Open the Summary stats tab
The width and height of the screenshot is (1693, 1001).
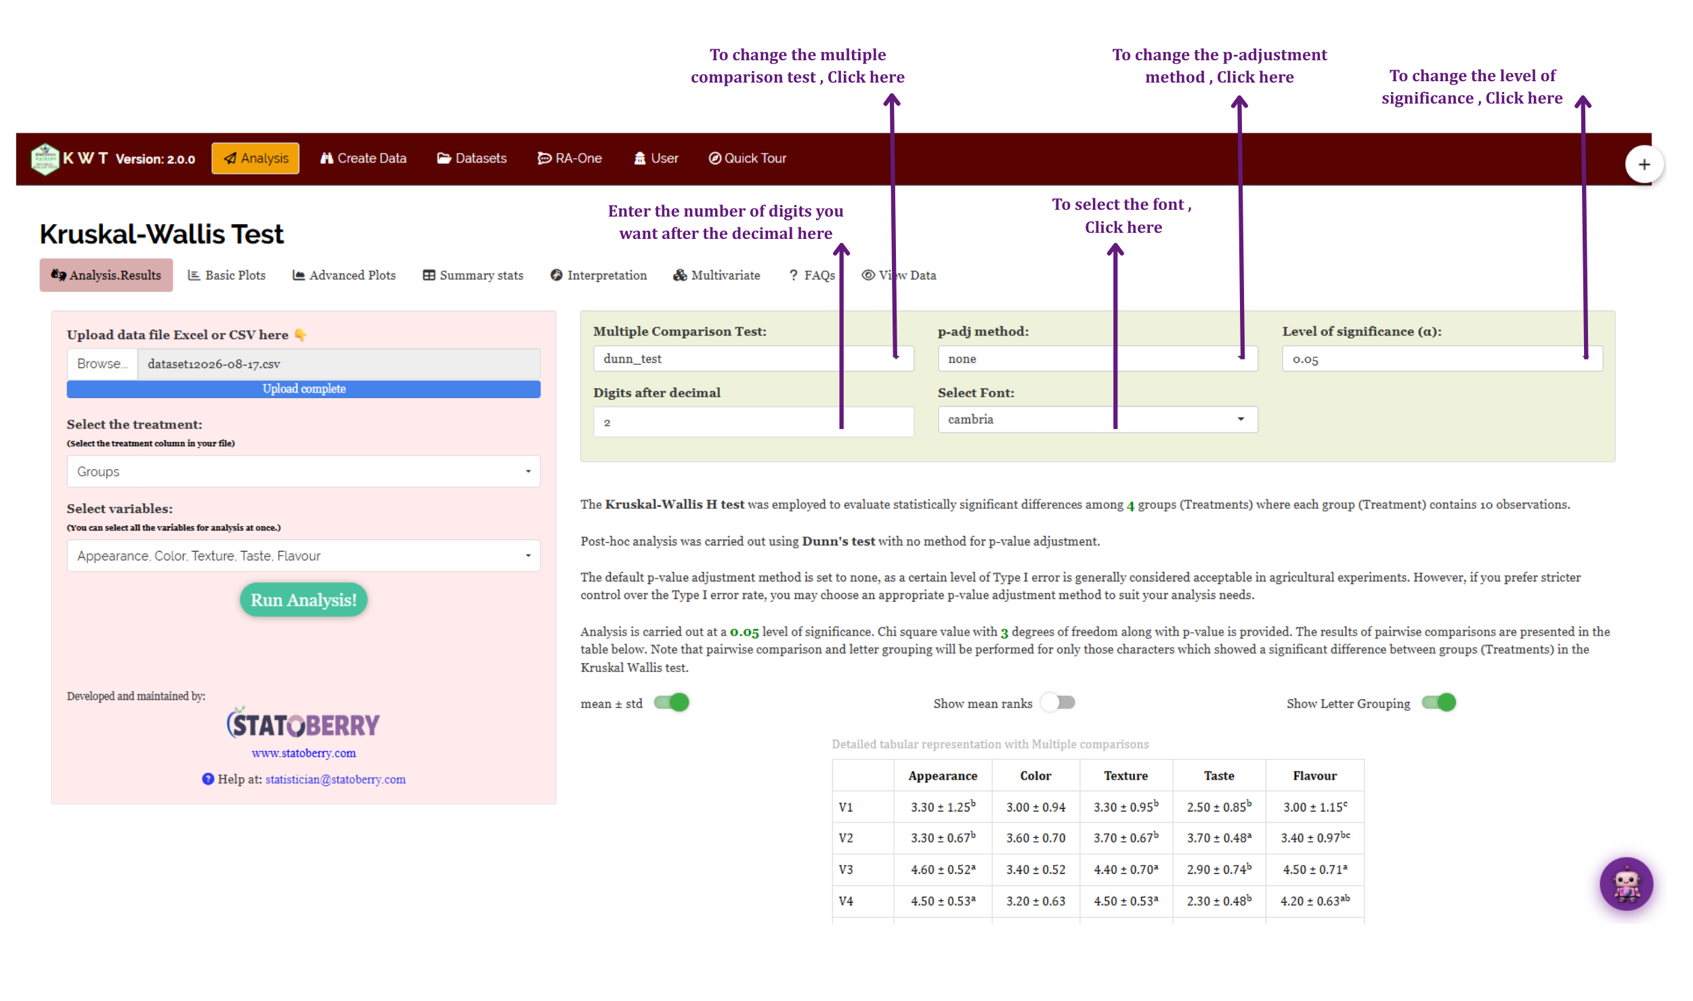[473, 275]
